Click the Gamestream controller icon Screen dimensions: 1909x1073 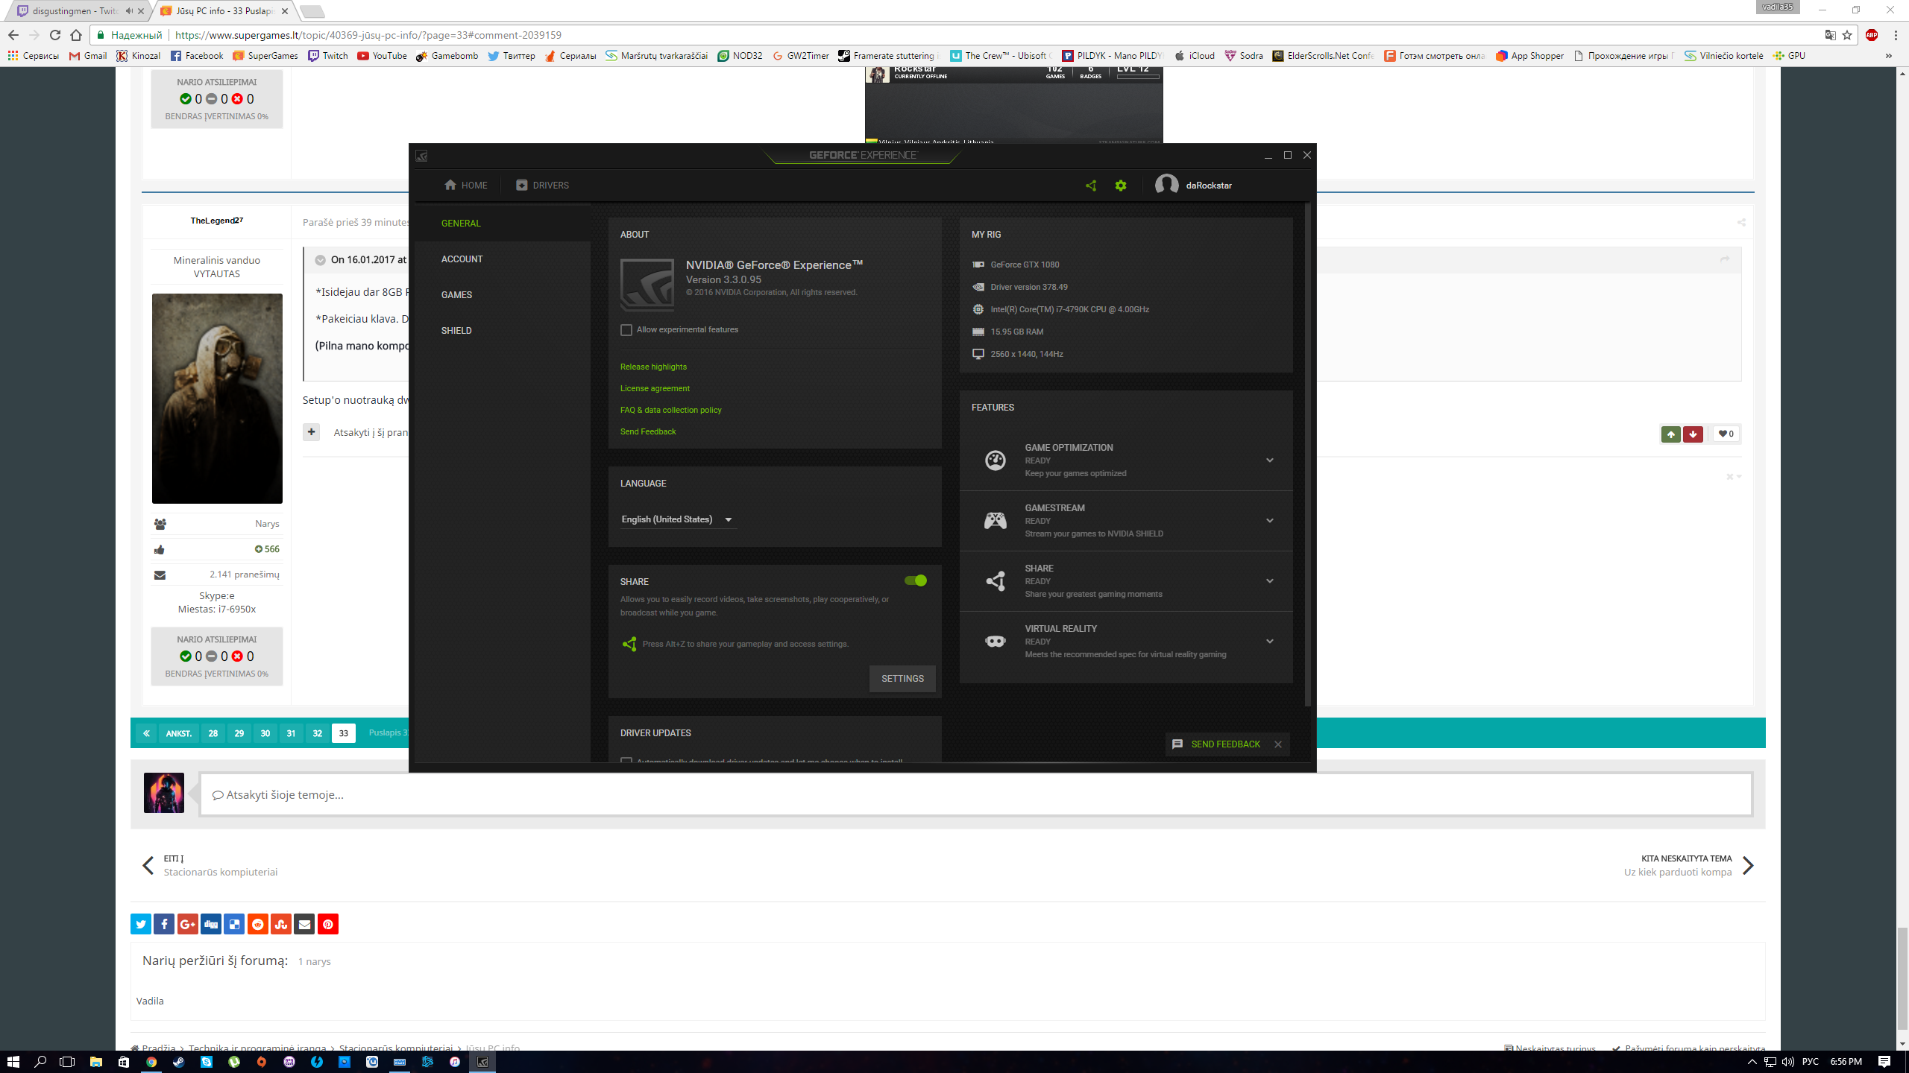coord(996,521)
